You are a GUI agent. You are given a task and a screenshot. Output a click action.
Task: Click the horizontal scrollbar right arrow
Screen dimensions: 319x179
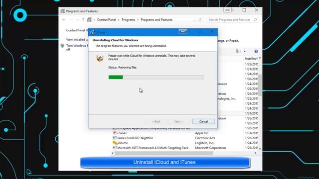point(256,153)
